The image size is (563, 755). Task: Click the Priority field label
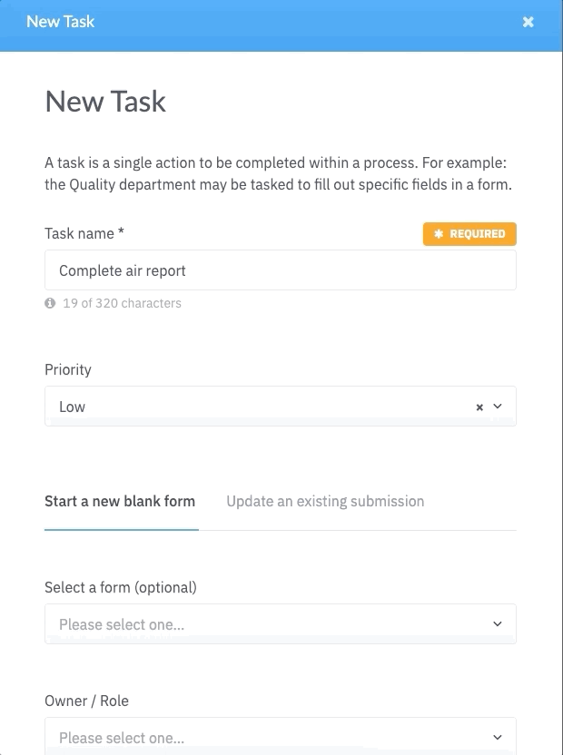click(68, 370)
